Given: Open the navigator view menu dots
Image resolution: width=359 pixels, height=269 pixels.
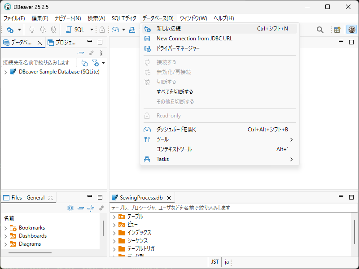Looking at the screenshot, I should point(101,53).
